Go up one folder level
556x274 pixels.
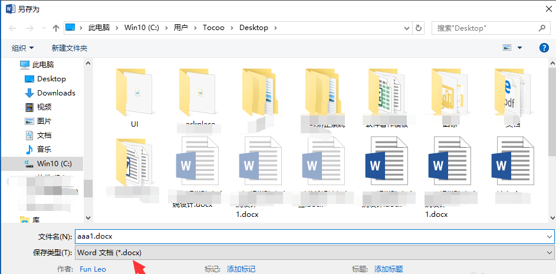[55, 28]
